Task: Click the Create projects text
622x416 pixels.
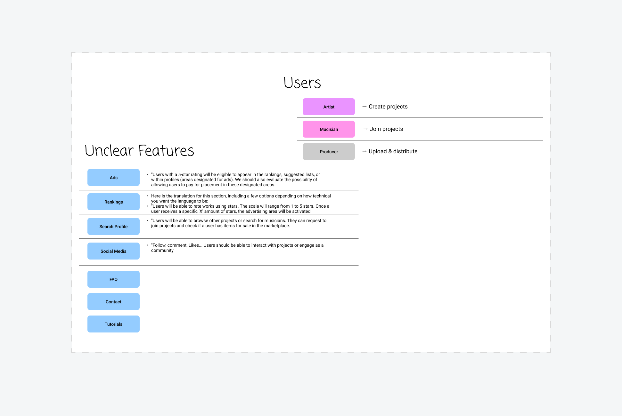Action: (x=388, y=107)
